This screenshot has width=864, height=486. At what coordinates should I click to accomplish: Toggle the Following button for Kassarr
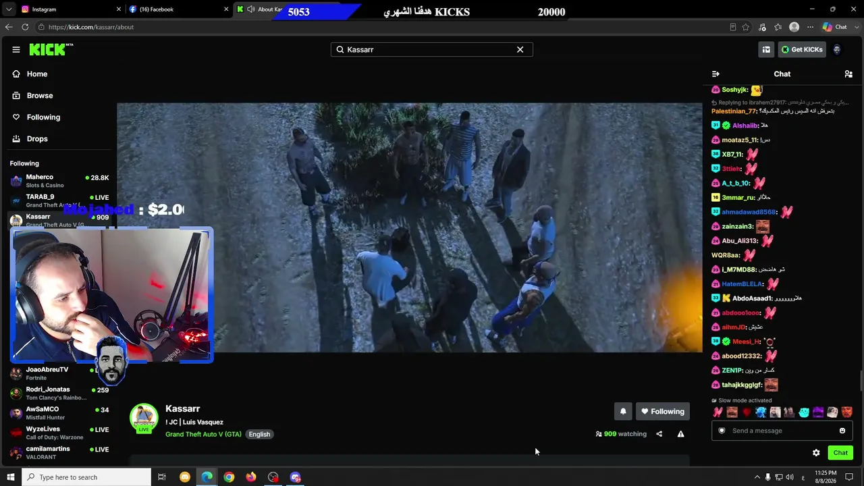[662, 411]
